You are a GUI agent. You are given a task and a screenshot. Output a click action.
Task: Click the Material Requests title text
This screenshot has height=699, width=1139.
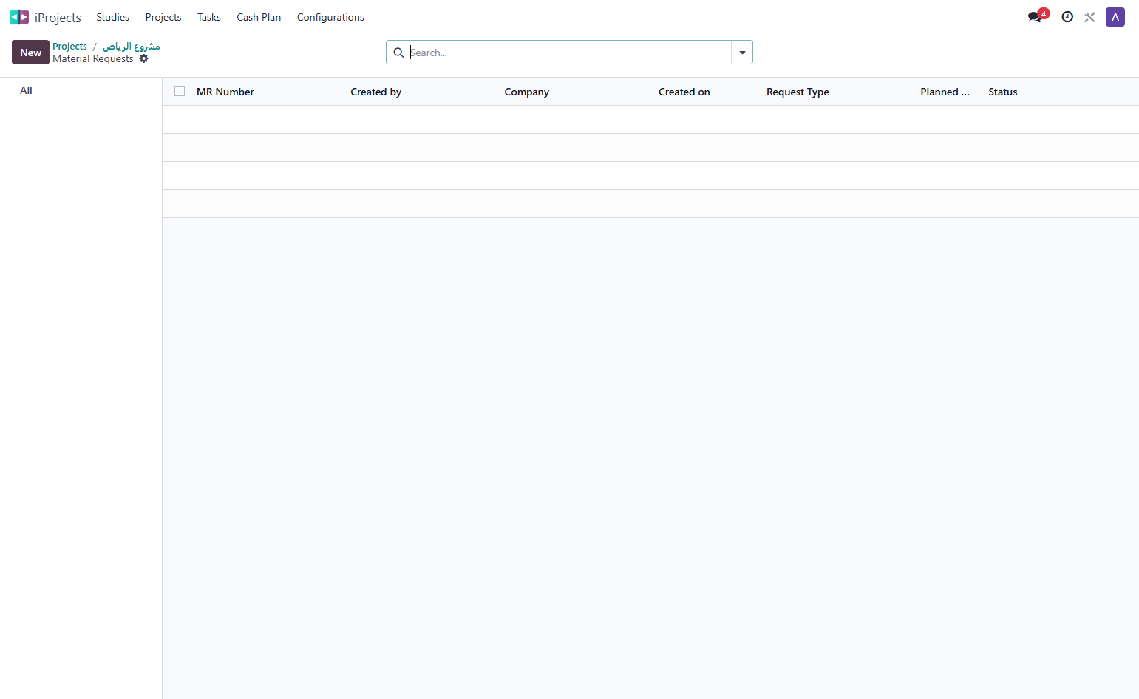[x=93, y=59]
